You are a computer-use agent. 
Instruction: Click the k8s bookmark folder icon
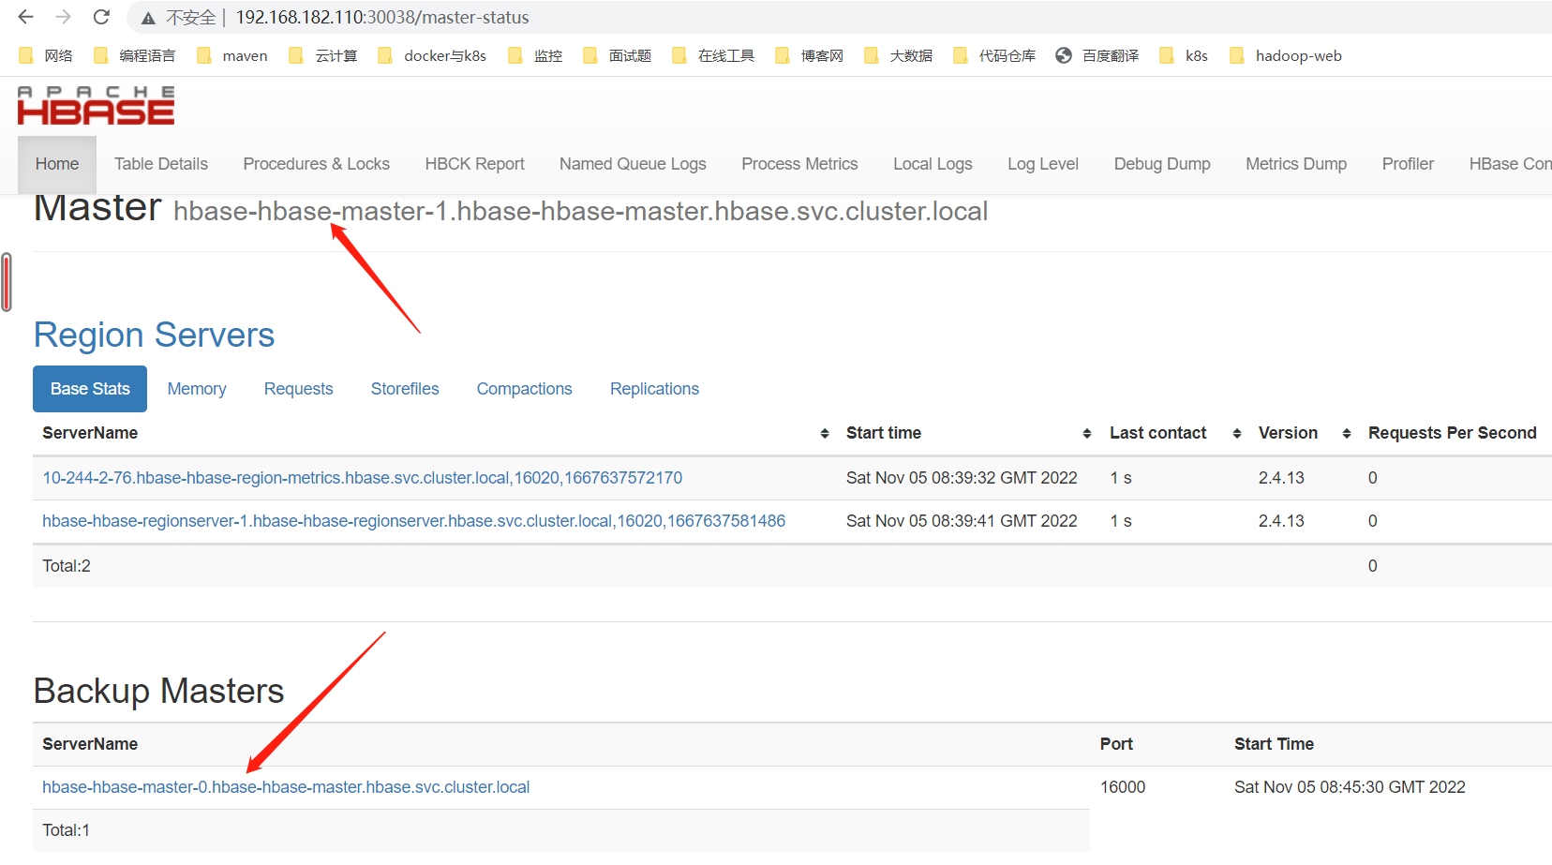point(1167,54)
